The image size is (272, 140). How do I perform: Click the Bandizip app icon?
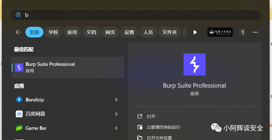19,100
